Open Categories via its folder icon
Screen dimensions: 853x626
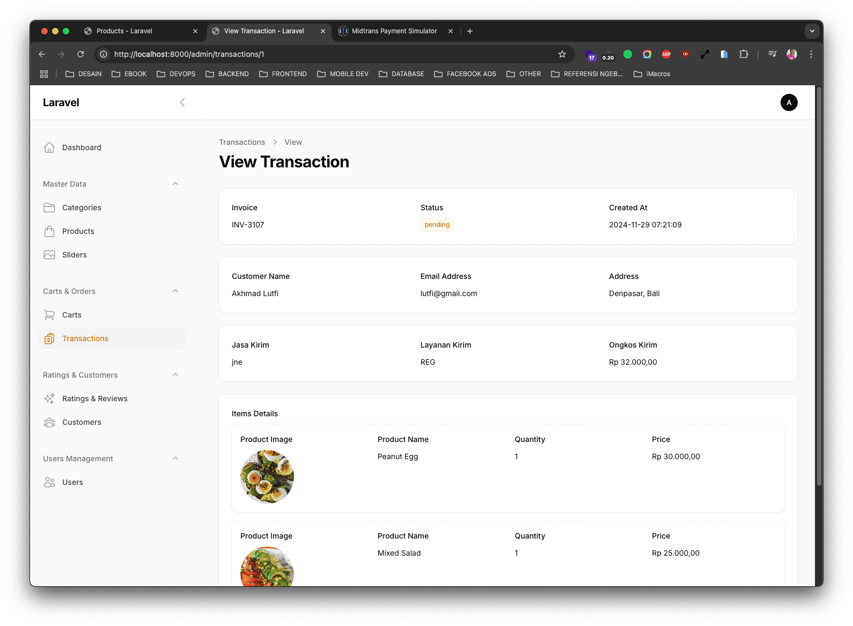pyautogui.click(x=49, y=208)
